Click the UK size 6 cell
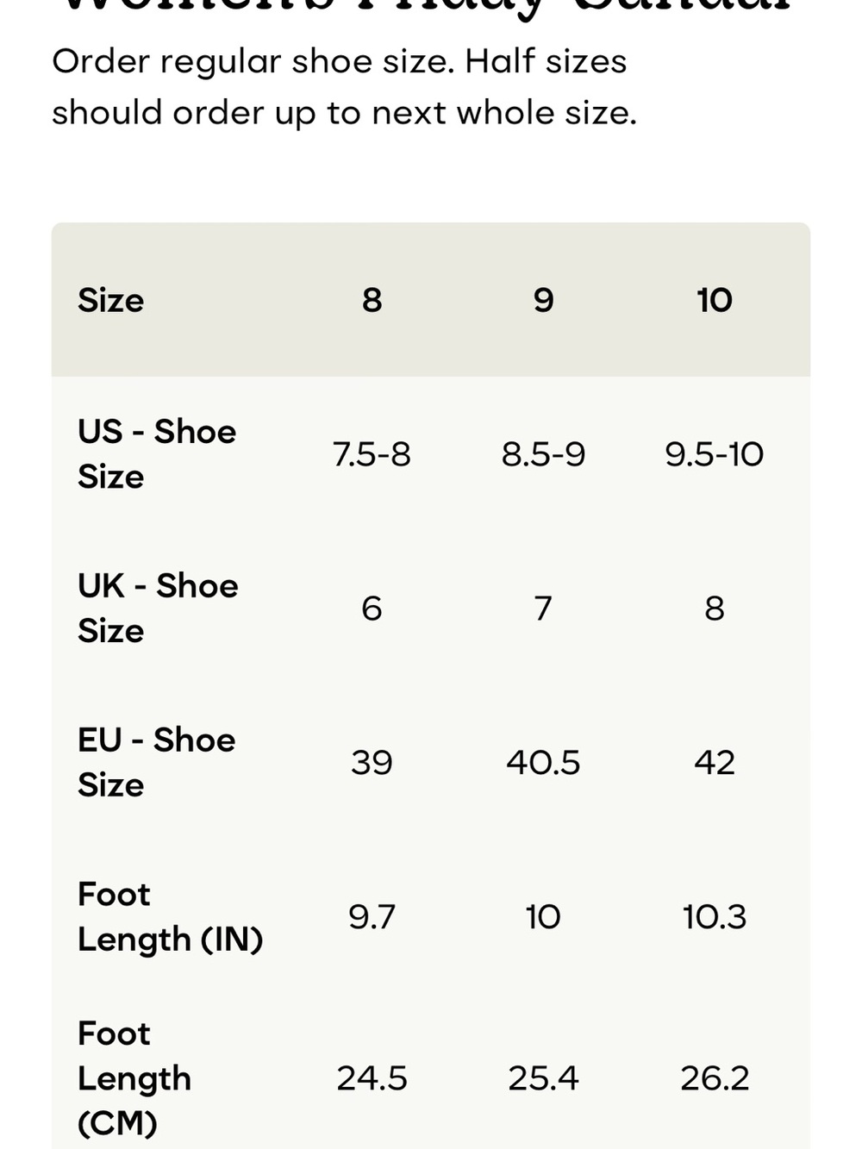 click(x=372, y=608)
